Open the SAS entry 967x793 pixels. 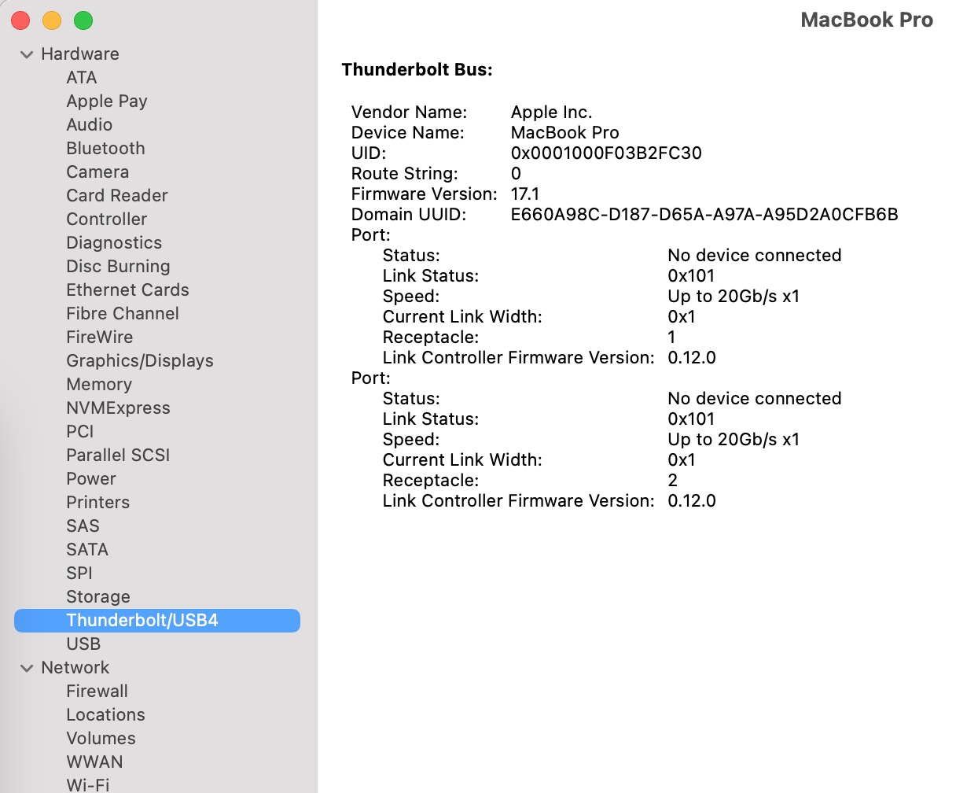tap(83, 526)
